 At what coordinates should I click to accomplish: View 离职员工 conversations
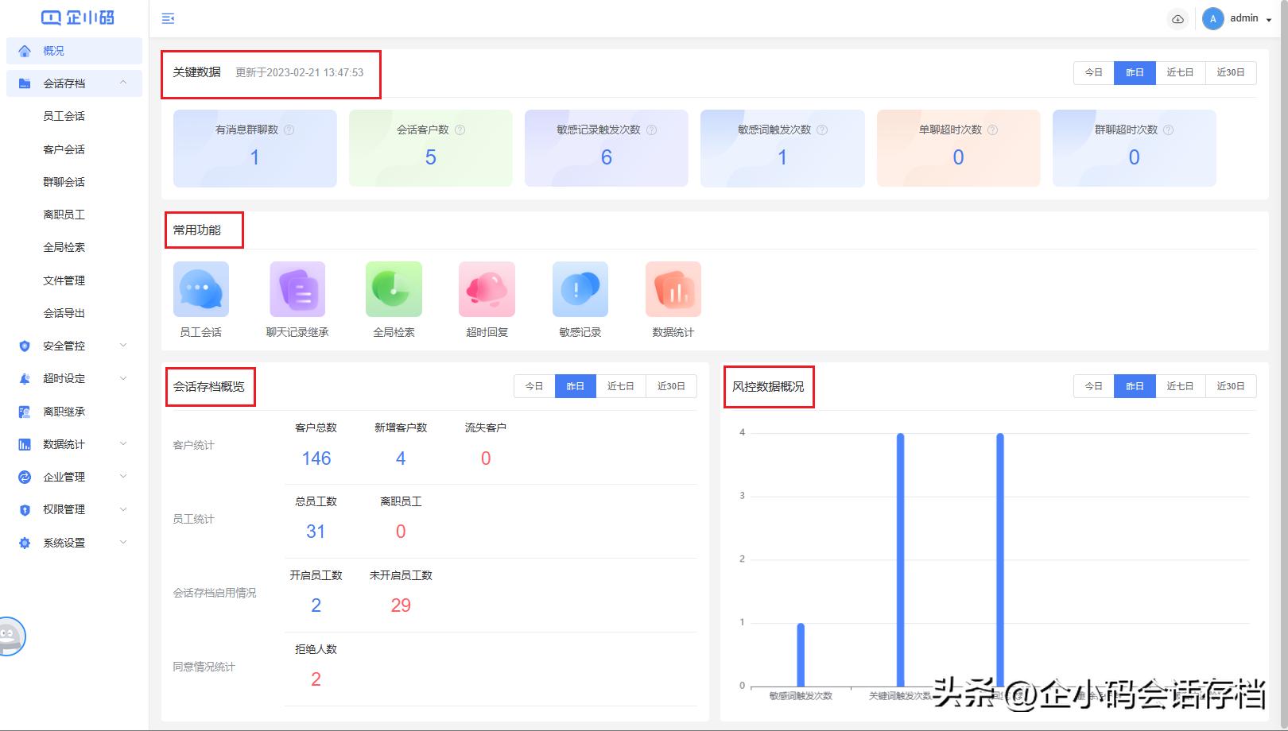pyautogui.click(x=64, y=214)
